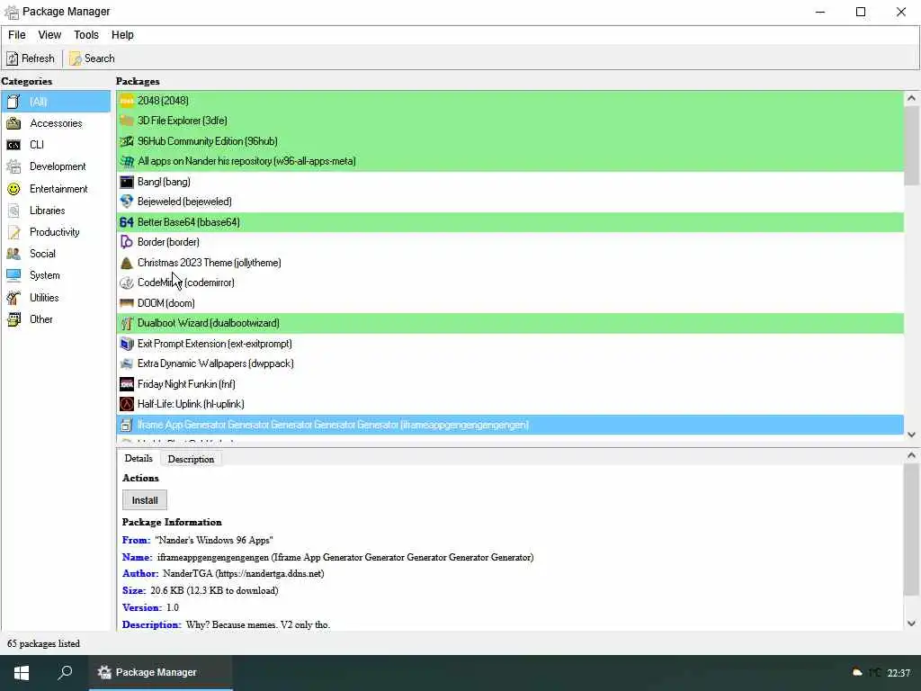Image resolution: width=921 pixels, height=691 pixels.
Task: Select the Productivity category icon
Action: [x=13, y=232]
